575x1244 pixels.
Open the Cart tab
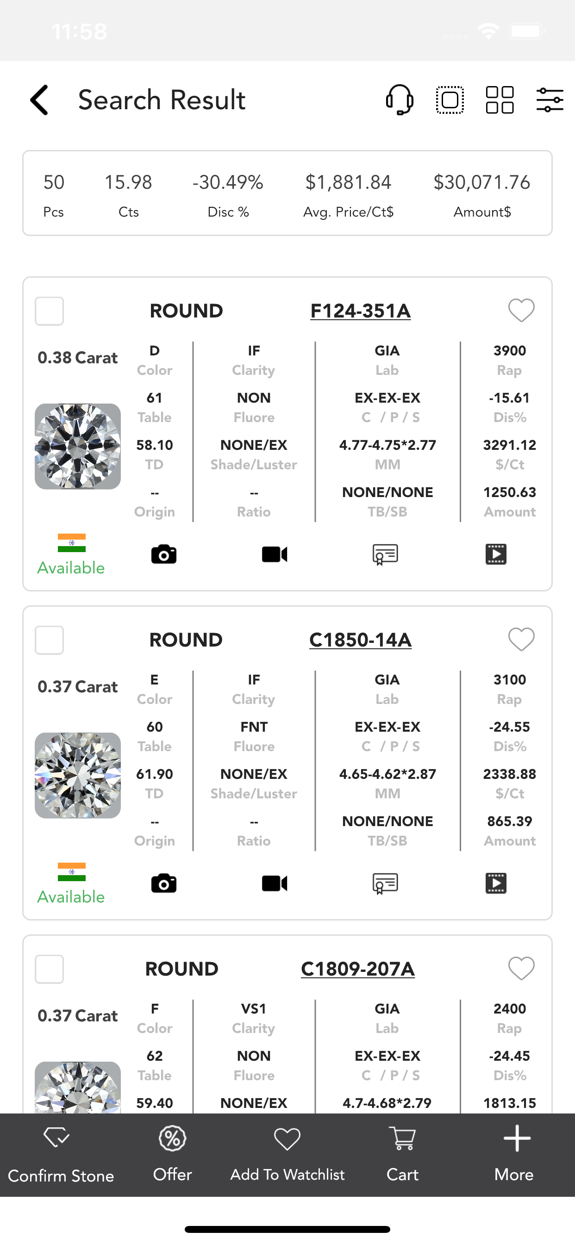coord(402,1154)
